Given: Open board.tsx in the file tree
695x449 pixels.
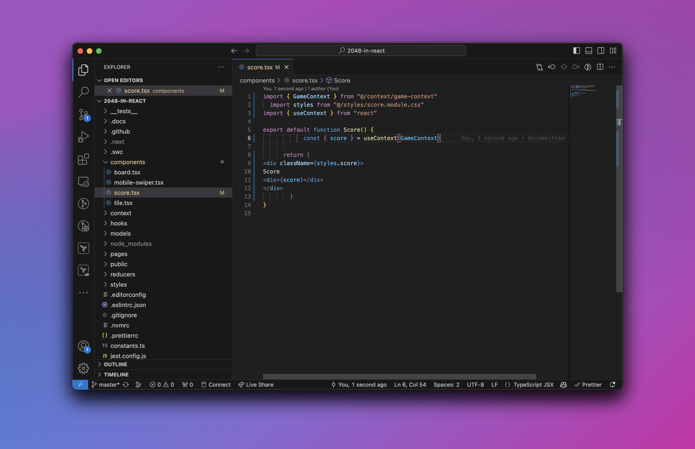Looking at the screenshot, I should point(164,173).
